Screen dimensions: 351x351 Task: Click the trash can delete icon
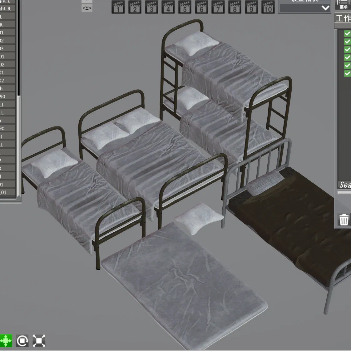[344, 219]
